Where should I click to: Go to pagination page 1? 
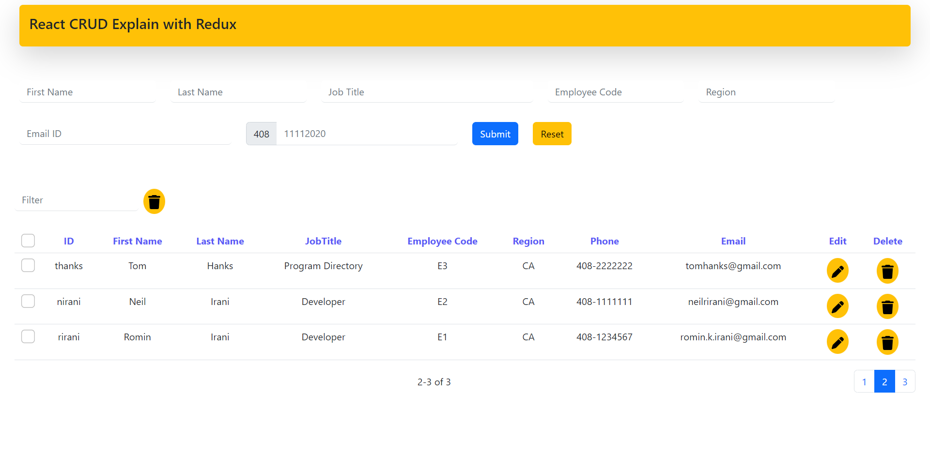[864, 381]
